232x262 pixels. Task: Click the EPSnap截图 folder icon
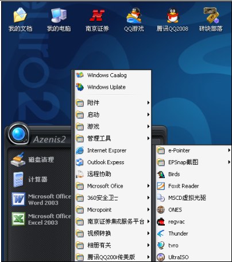pos(161,162)
